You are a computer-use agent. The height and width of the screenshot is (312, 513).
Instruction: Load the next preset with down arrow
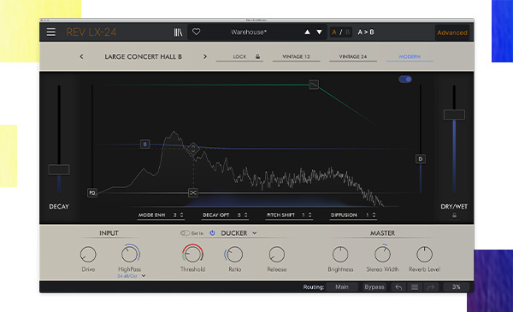319,32
